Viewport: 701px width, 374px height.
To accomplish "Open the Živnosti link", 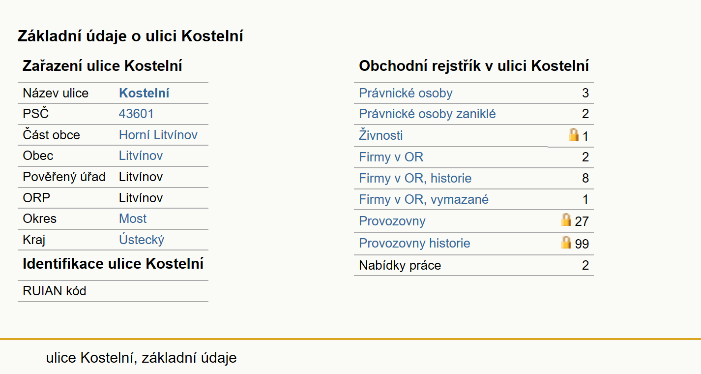I will (x=380, y=135).
